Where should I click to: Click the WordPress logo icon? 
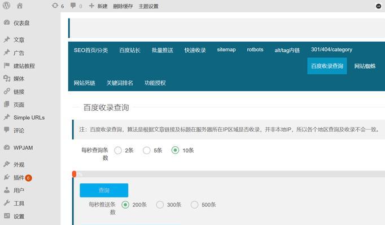(x=6, y=6)
